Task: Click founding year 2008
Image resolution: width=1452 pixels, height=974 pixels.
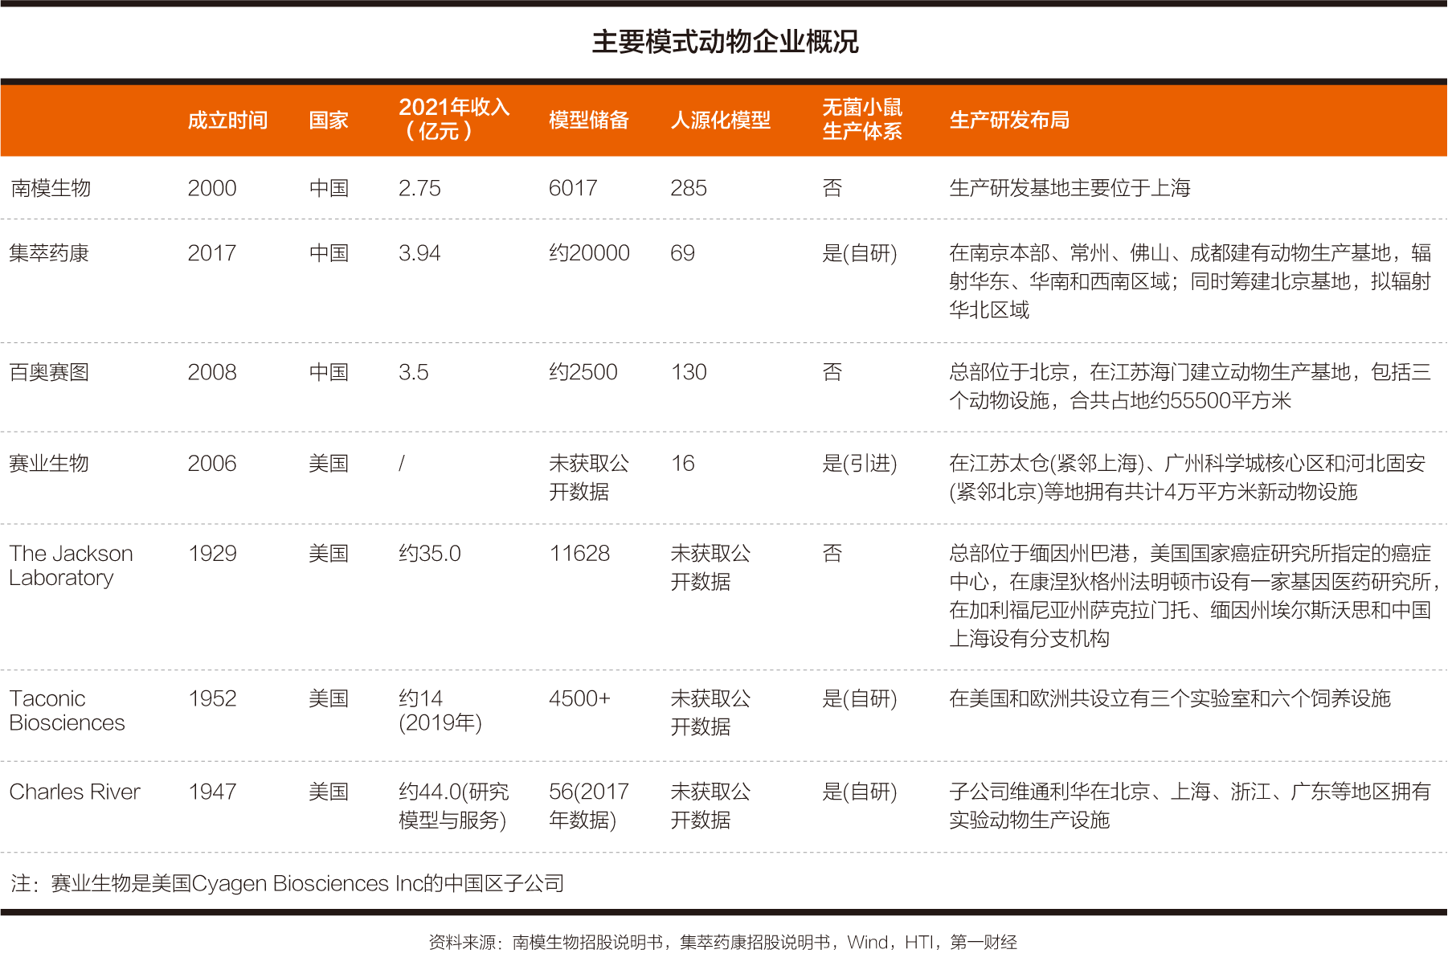Action: click(212, 372)
